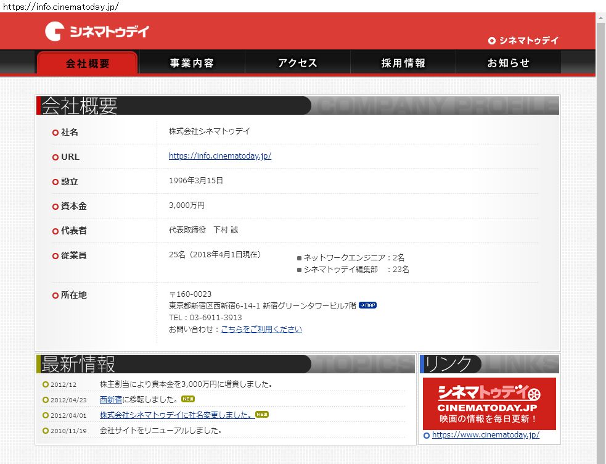Click the こちらをご利用ください contact link
Image resolution: width=606 pixels, height=464 pixels.
(x=261, y=329)
